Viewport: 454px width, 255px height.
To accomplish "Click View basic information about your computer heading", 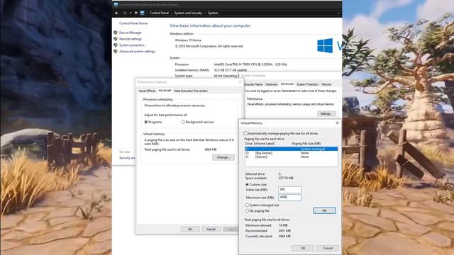I will click(210, 25).
